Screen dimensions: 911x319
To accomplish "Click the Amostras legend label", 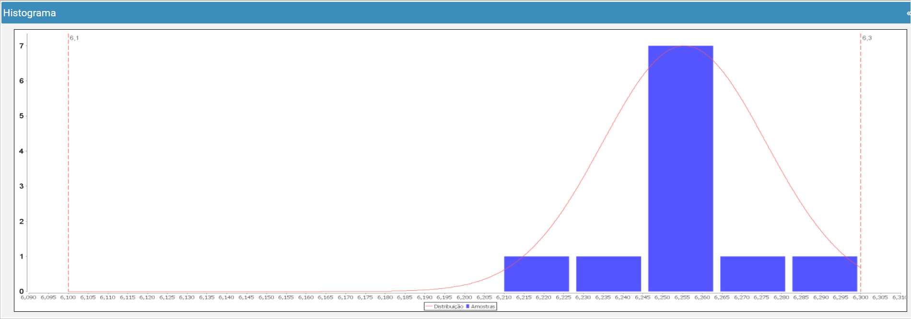I will coord(483,307).
